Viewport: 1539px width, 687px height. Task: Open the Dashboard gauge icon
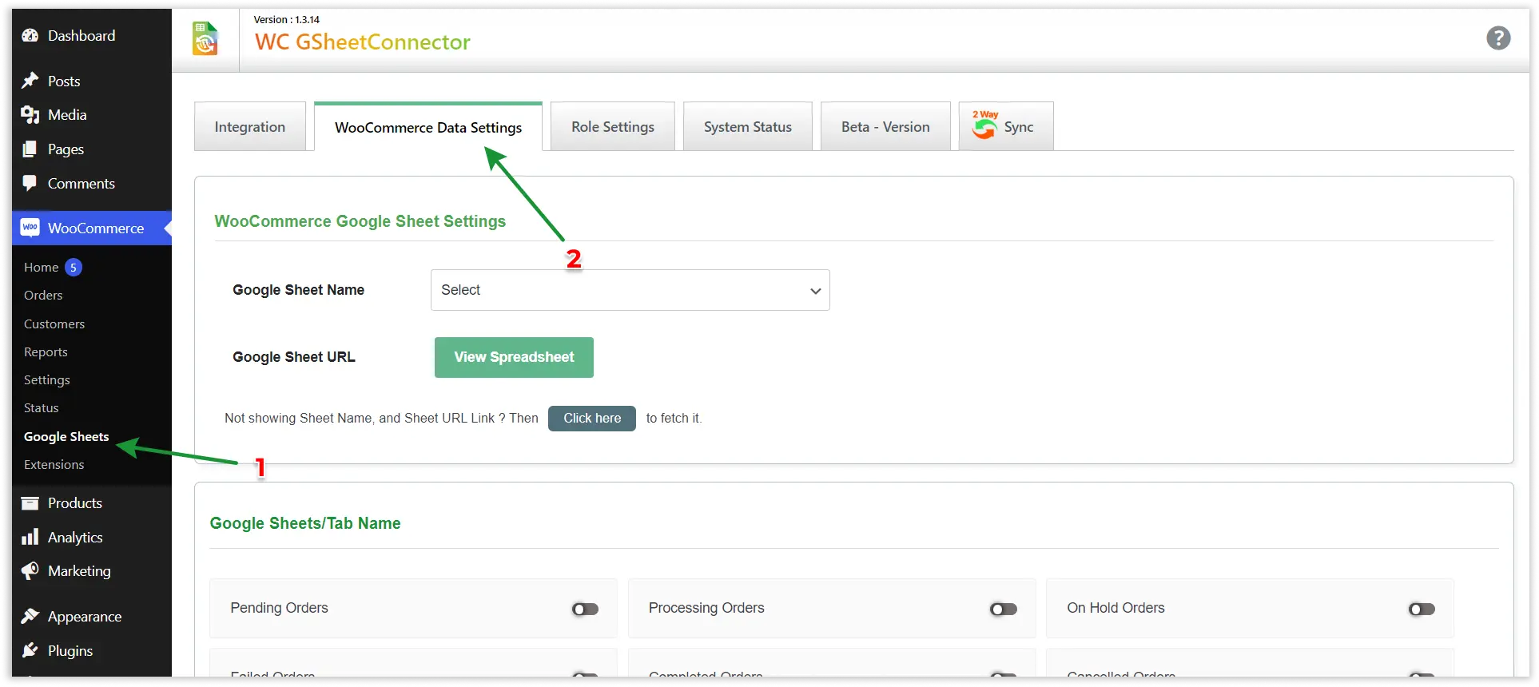(x=30, y=36)
